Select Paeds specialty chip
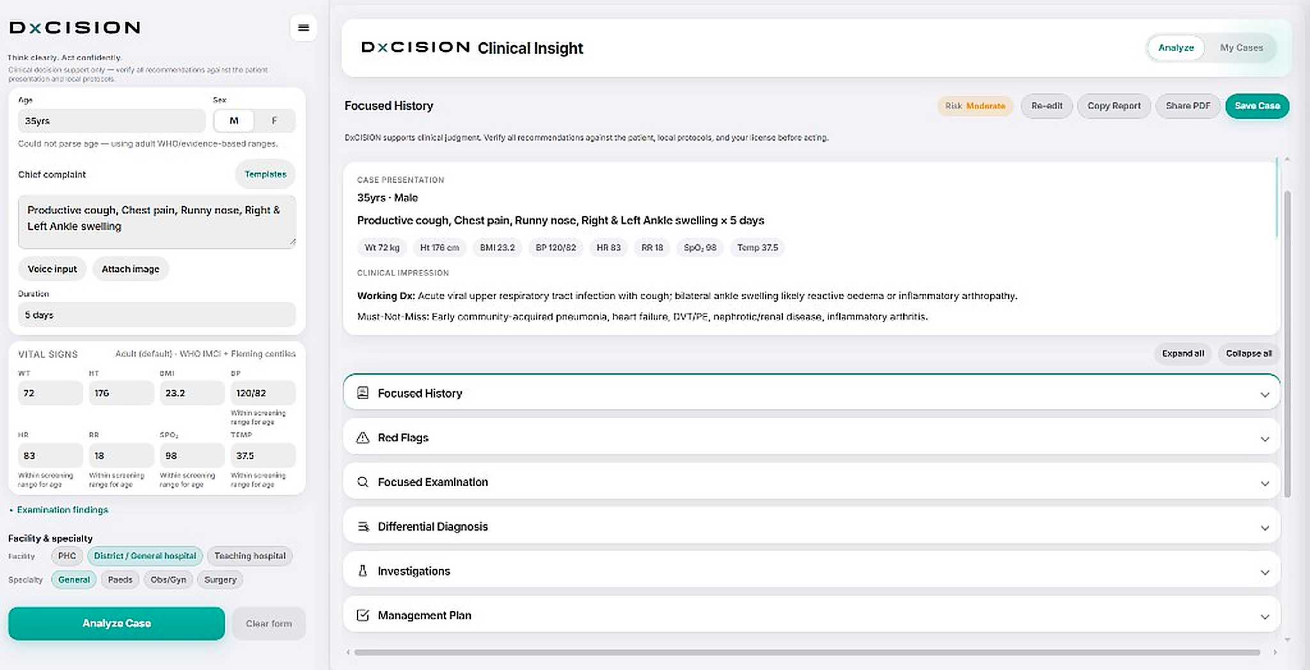This screenshot has width=1310, height=670. pyautogui.click(x=120, y=580)
